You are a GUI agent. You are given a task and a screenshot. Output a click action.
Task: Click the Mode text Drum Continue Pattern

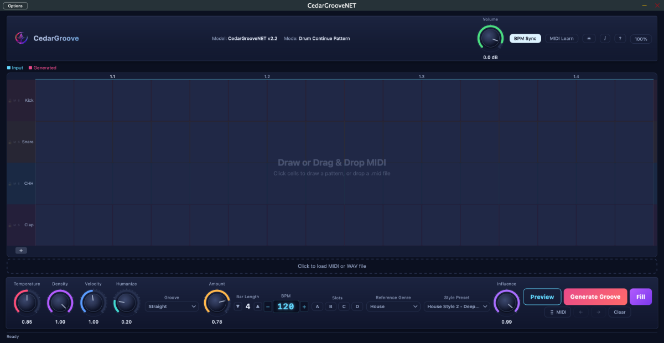point(324,39)
